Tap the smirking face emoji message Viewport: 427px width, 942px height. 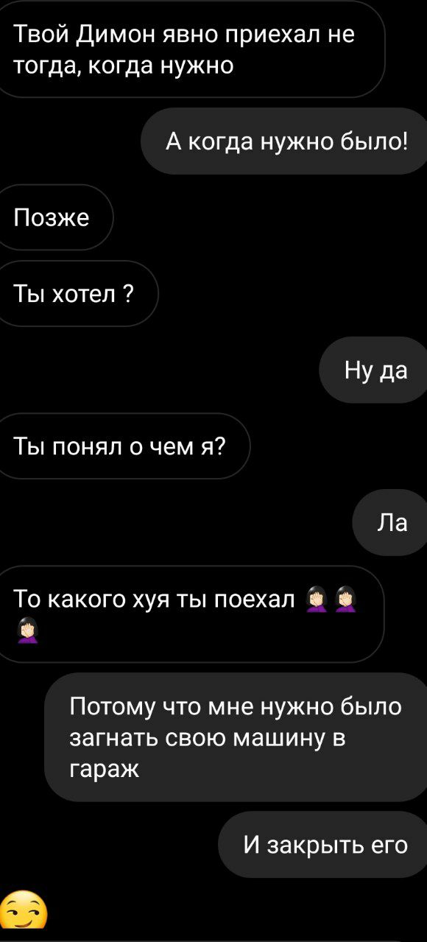coord(23,913)
